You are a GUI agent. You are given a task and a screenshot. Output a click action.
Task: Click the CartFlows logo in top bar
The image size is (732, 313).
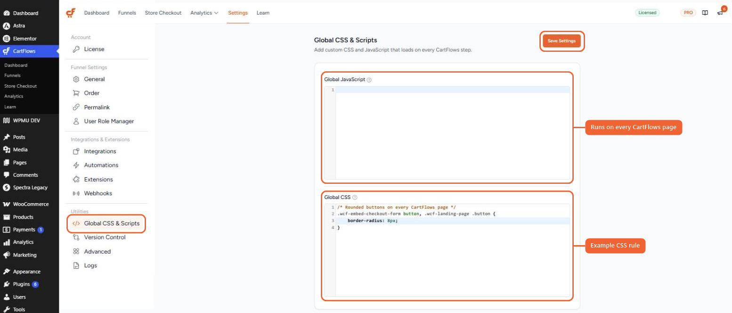click(x=71, y=13)
